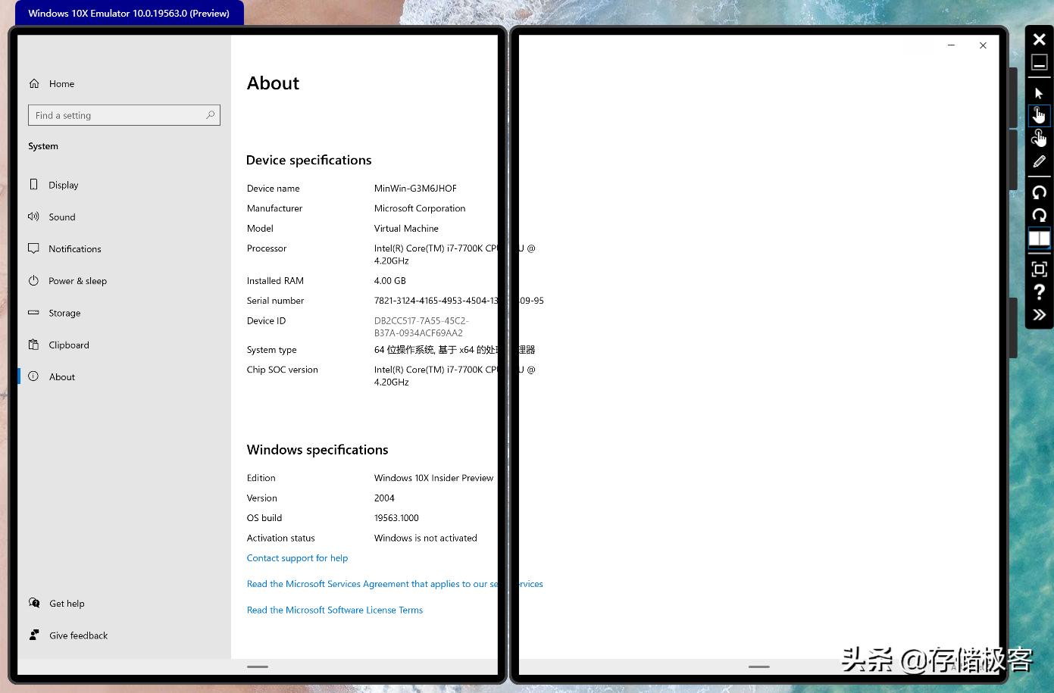The height and width of the screenshot is (693, 1054).
Task: Select the pen input tool
Action: 1039,161
